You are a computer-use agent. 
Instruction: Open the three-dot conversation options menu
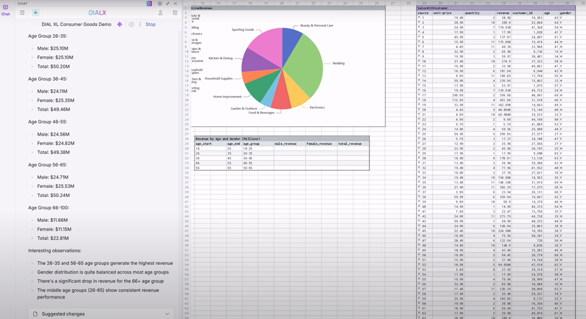[x=140, y=24]
